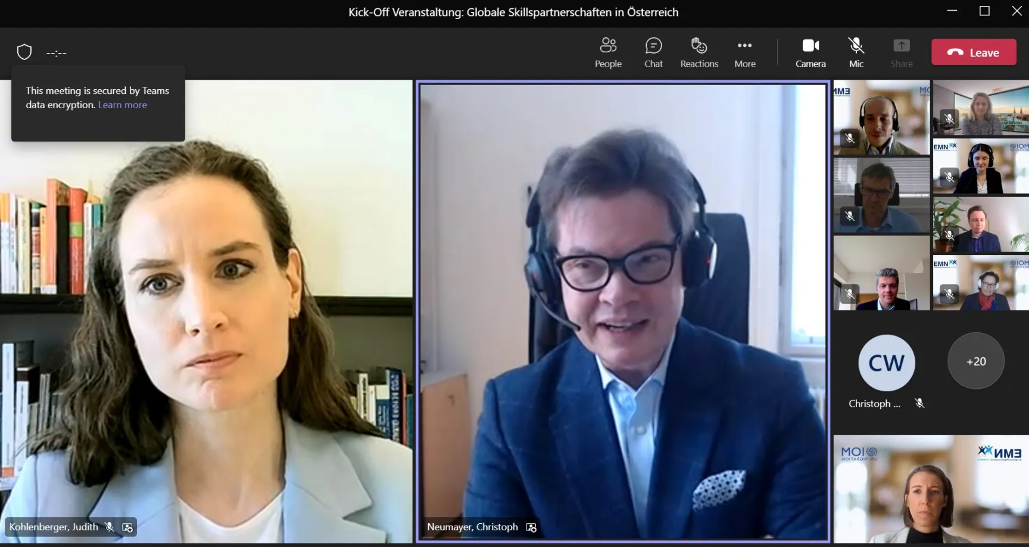Click muted mic icon next to Christoph avatar

919,403
